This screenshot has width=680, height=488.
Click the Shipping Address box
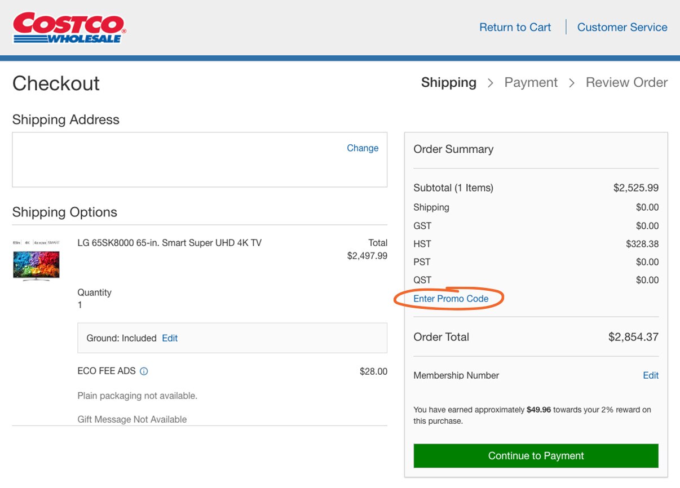click(200, 159)
